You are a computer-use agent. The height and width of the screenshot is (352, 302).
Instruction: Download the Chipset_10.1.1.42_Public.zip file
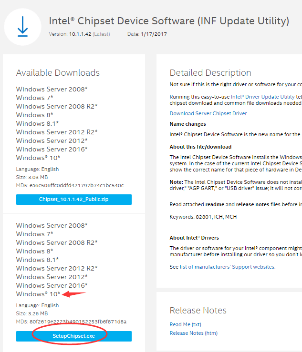click(x=73, y=200)
